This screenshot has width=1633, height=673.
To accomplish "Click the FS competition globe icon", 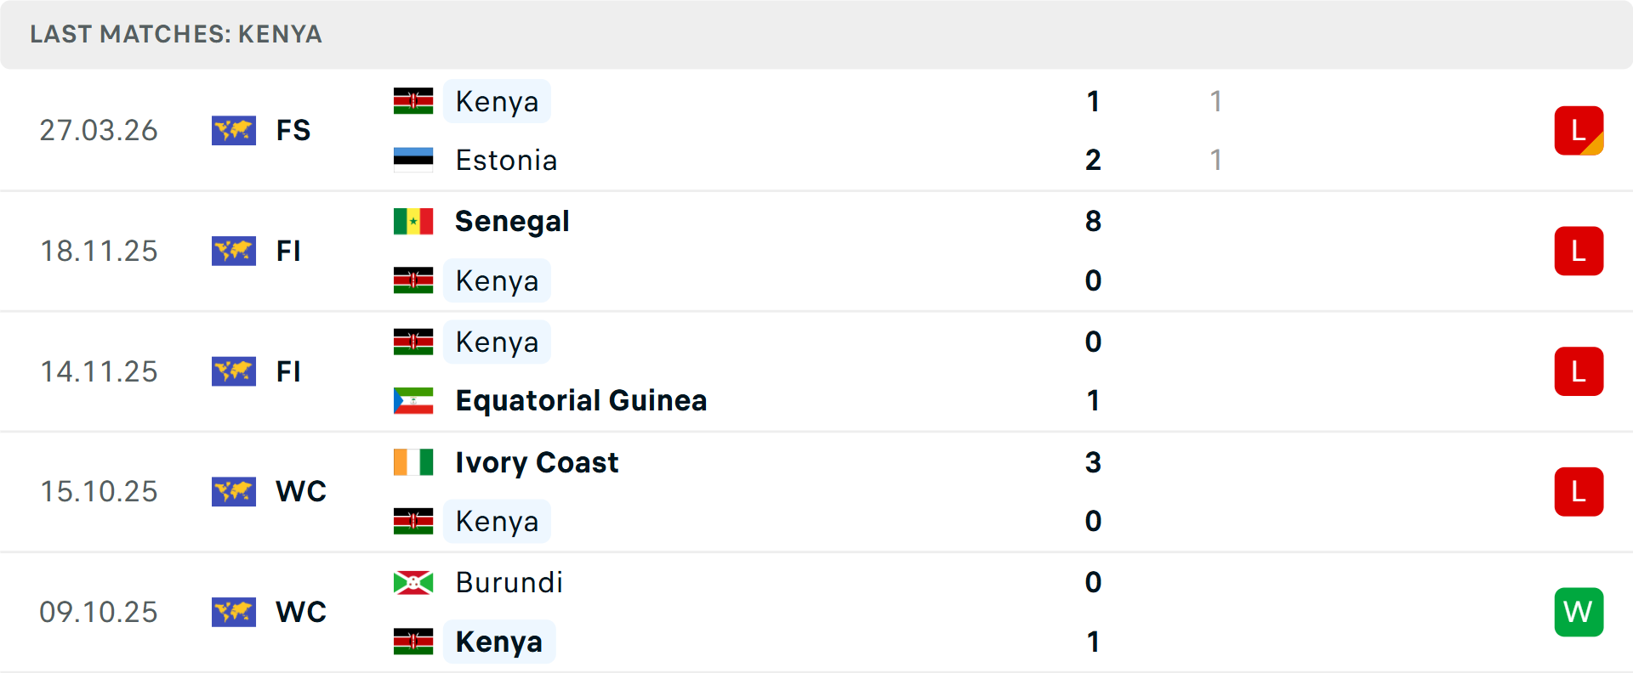I will (234, 131).
